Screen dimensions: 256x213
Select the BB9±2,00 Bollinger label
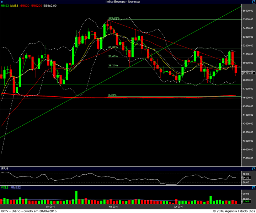[x=50, y=6]
